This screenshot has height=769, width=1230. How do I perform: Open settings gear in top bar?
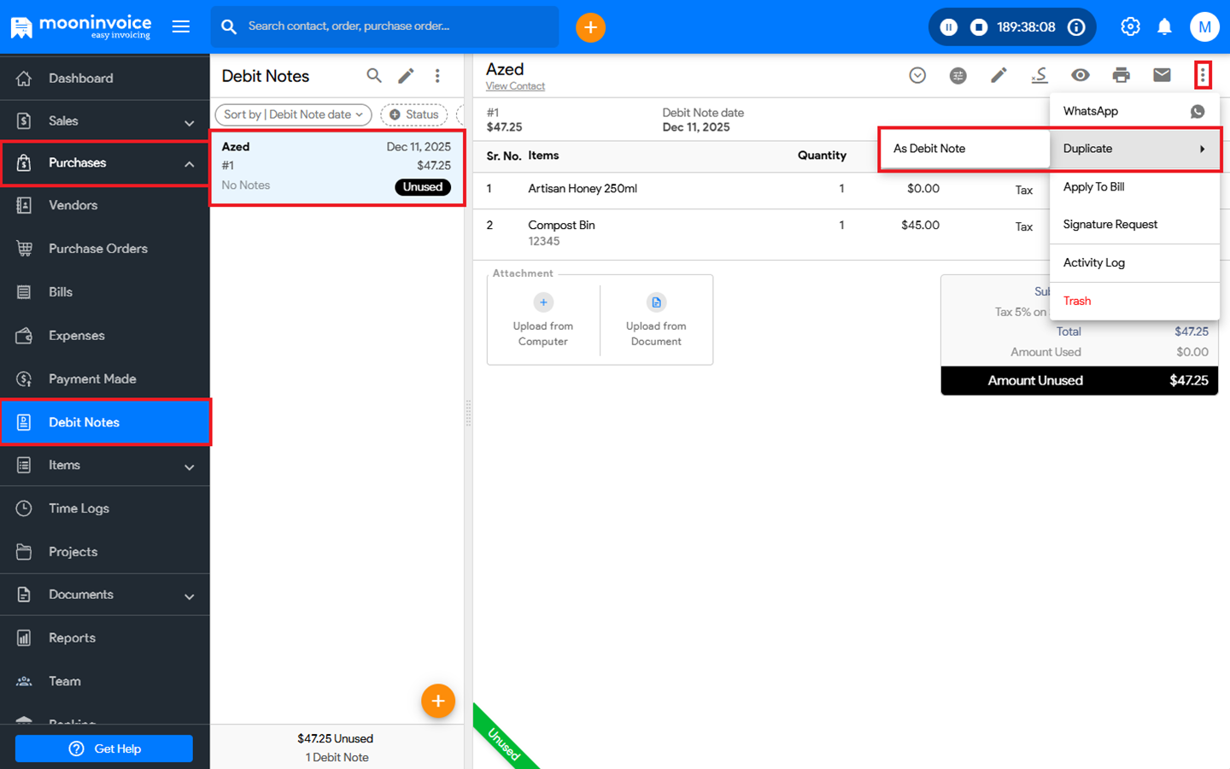[1130, 27]
